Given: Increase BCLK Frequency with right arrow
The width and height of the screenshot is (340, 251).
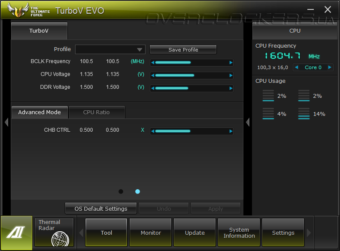Looking at the screenshot, I should click(x=231, y=63).
